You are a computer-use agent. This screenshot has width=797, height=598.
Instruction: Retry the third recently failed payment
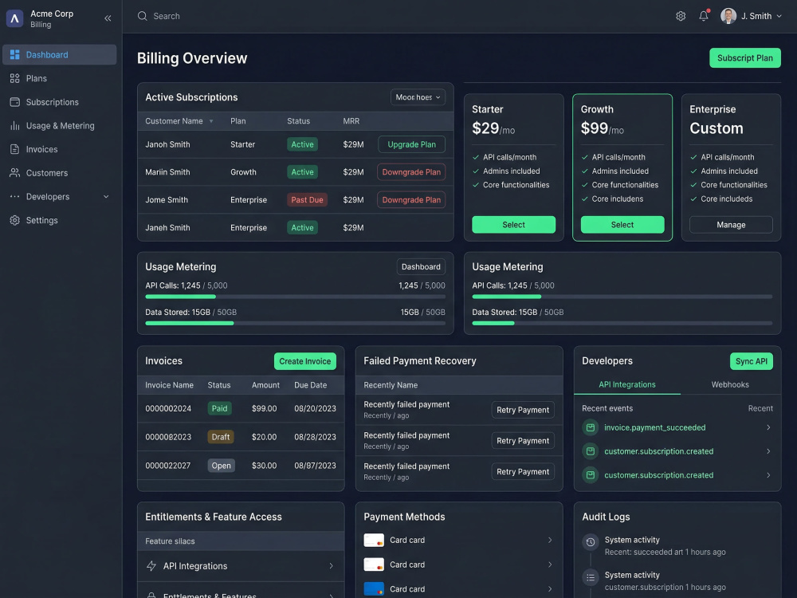coord(523,472)
